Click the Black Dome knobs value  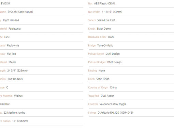(104, 29)
